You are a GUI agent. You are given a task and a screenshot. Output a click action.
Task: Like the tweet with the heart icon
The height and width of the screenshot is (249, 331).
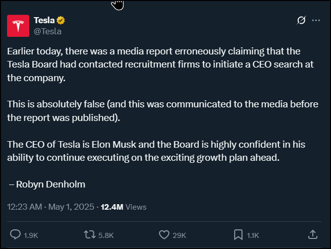163,234
